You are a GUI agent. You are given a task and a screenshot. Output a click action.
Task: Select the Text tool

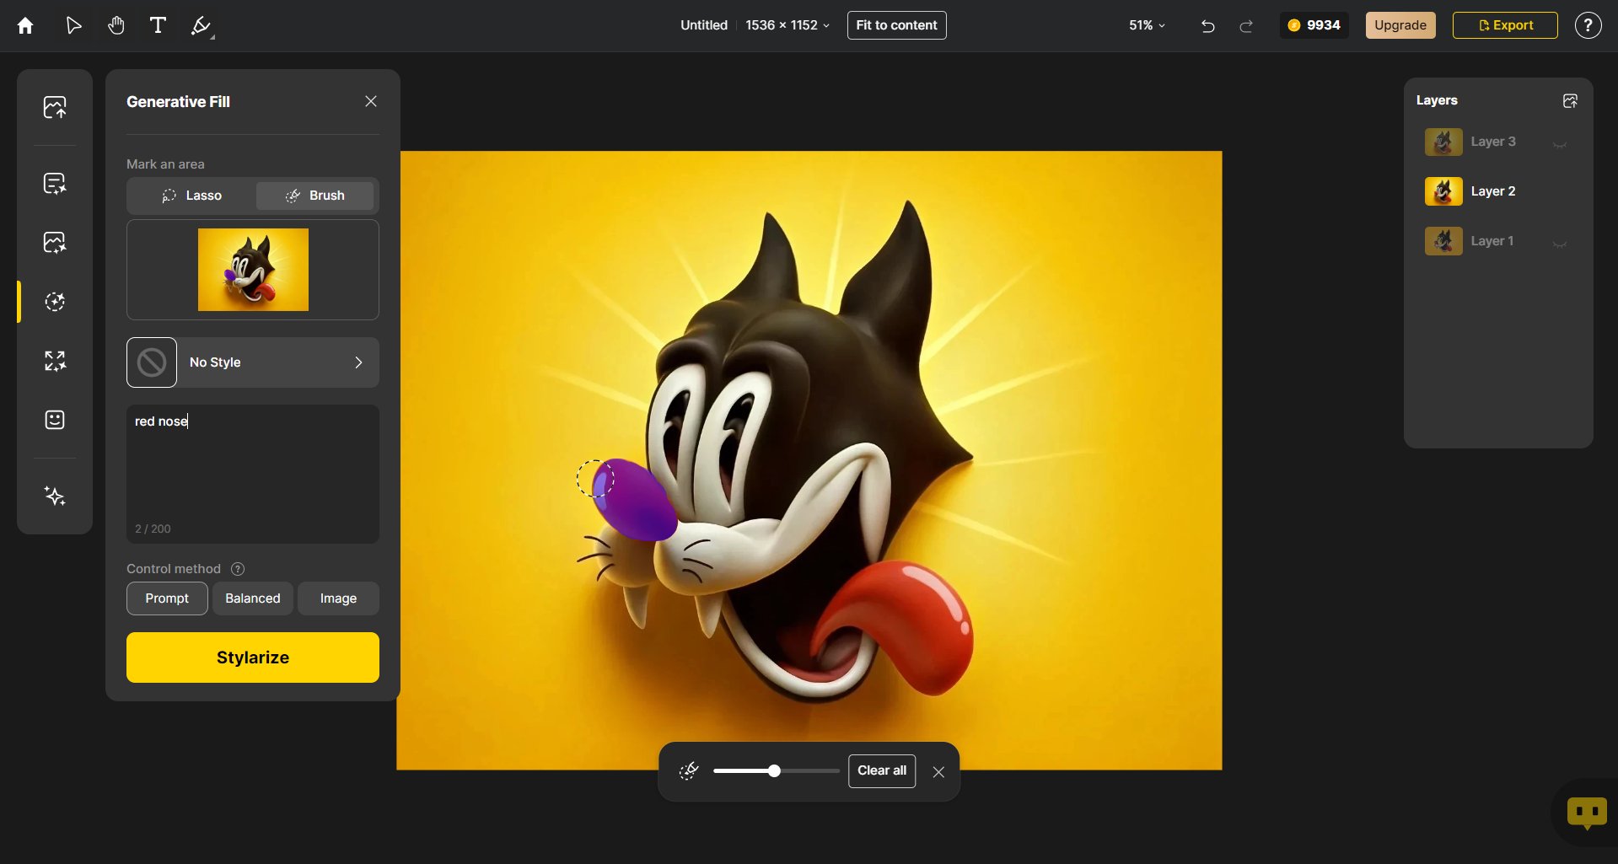coord(158,25)
